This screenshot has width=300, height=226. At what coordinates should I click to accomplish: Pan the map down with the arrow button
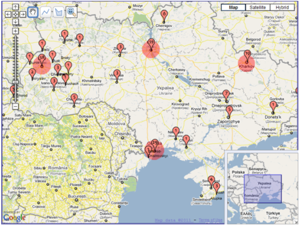[16, 21]
